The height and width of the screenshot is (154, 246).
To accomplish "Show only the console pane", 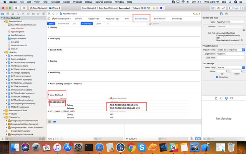I will (x=199, y=139).
